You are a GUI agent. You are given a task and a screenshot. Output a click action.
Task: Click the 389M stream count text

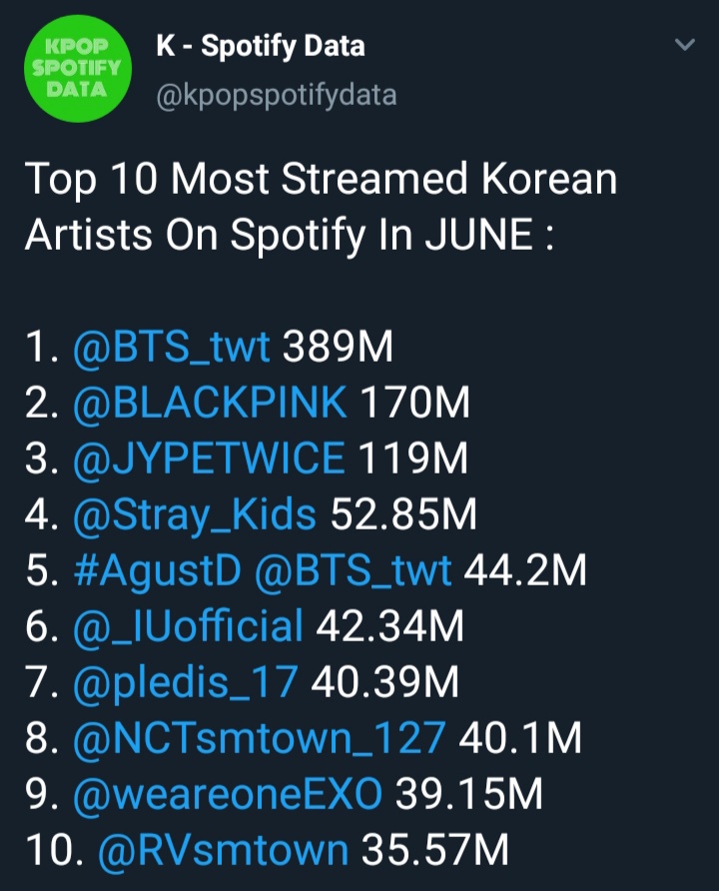(x=339, y=349)
